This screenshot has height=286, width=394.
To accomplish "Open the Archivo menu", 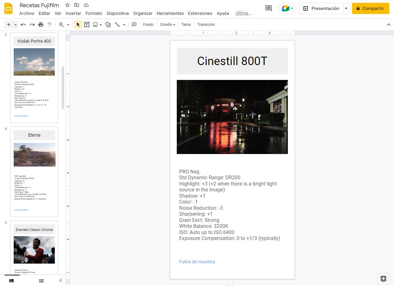I will [27, 13].
